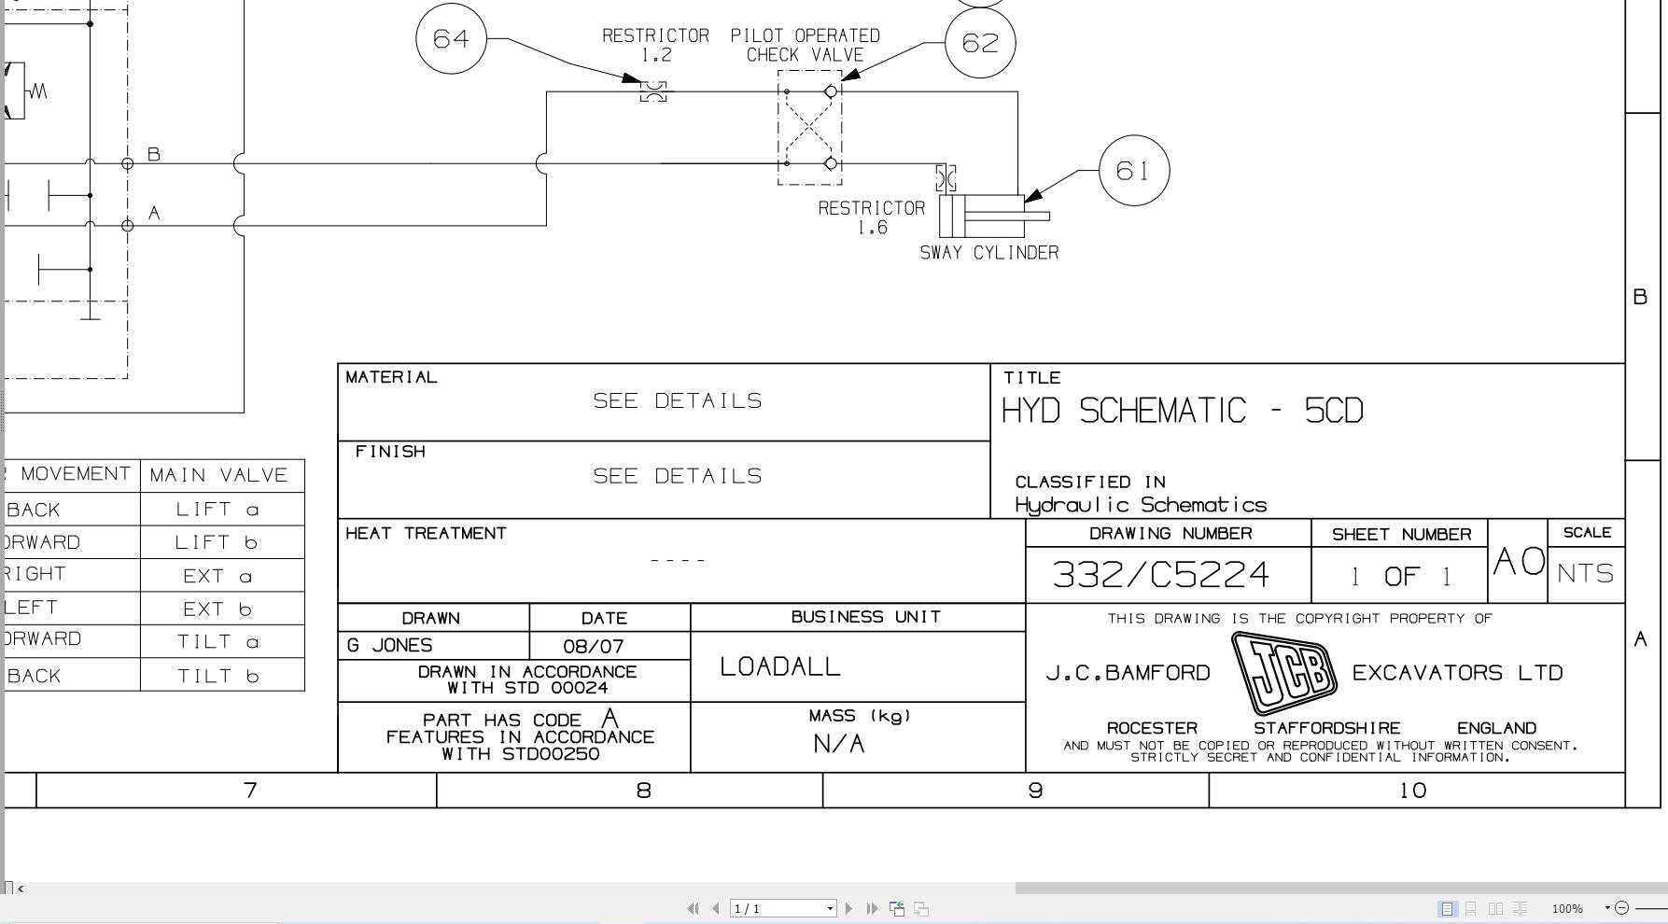1668x924 pixels.
Task: Select two-page facing view mode
Action: [1496, 908]
